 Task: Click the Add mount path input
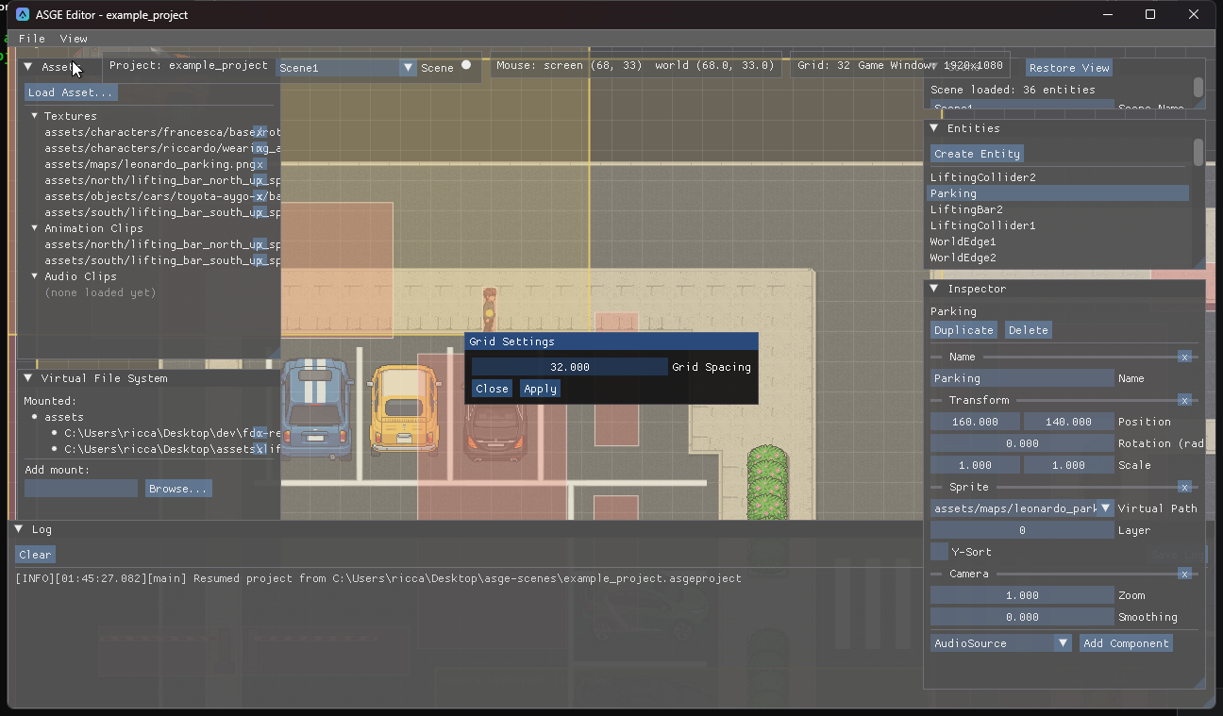click(81, 489)
